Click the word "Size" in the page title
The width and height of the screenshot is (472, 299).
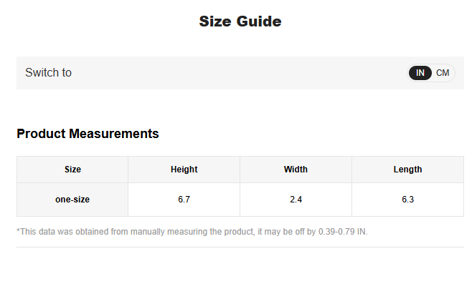(x=214, y=21)
